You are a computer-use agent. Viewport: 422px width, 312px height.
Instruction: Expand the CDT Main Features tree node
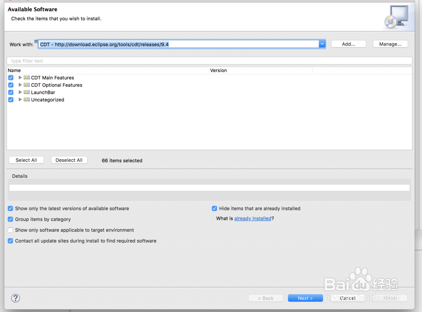(x=20, y=78)
